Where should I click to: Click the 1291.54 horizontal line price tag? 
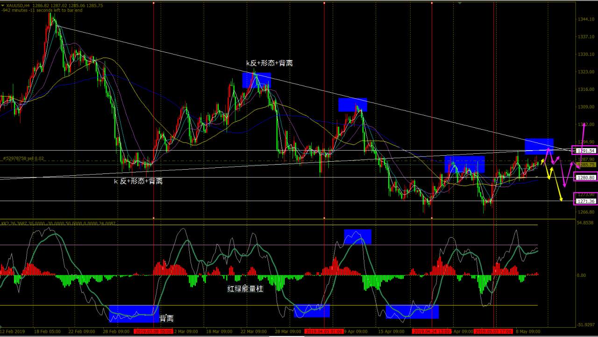[x=585, y=151]
